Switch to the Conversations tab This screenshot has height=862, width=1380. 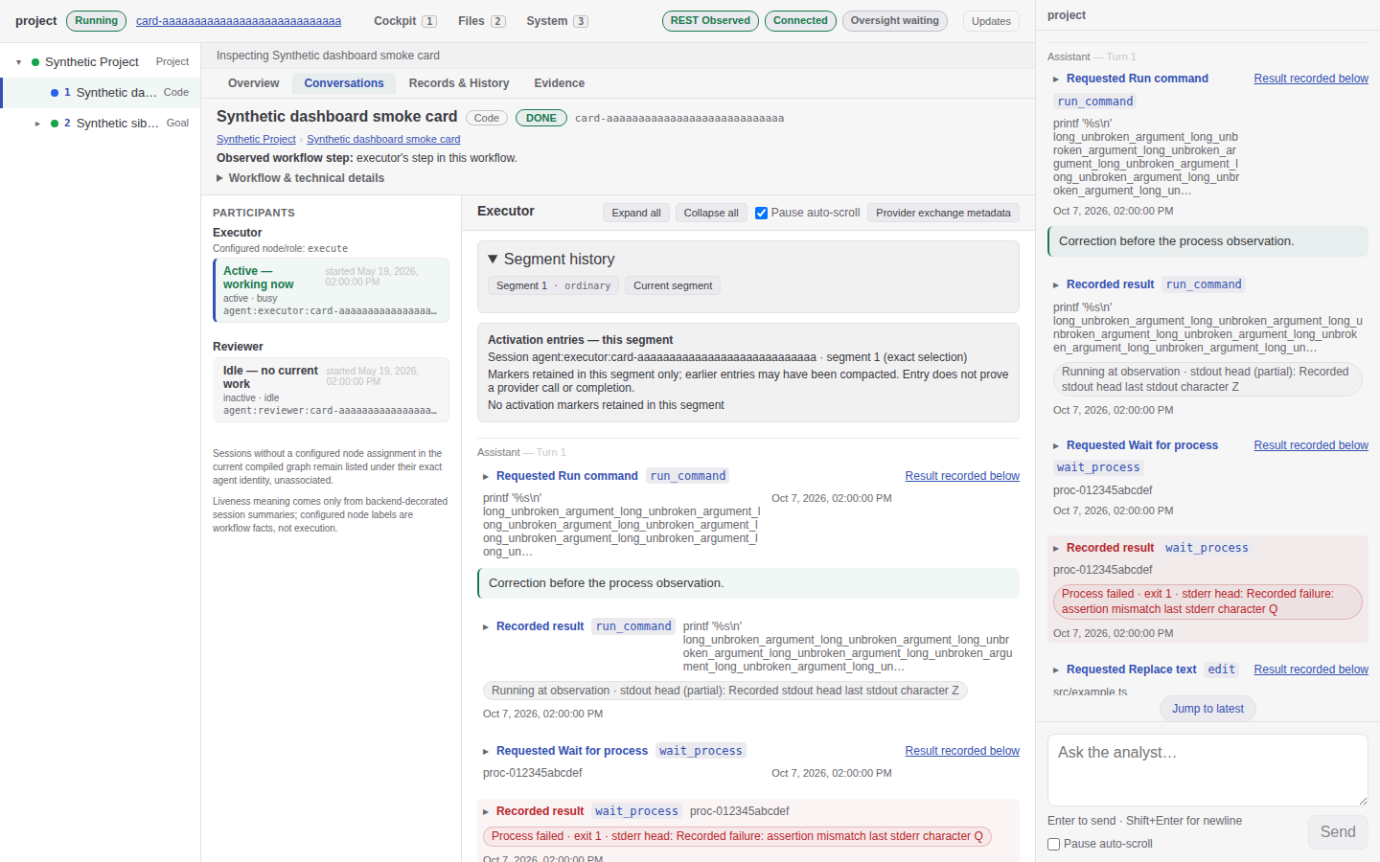point(344,83)
